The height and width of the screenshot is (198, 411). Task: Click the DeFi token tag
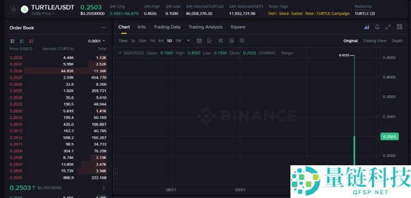click(272, 13)
